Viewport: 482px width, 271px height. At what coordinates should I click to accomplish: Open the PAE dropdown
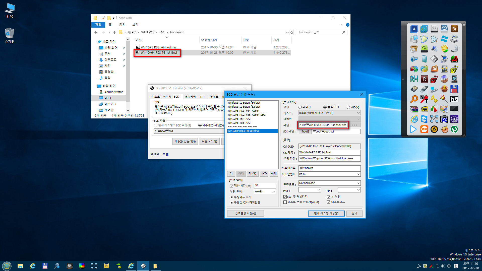[310, 190]
